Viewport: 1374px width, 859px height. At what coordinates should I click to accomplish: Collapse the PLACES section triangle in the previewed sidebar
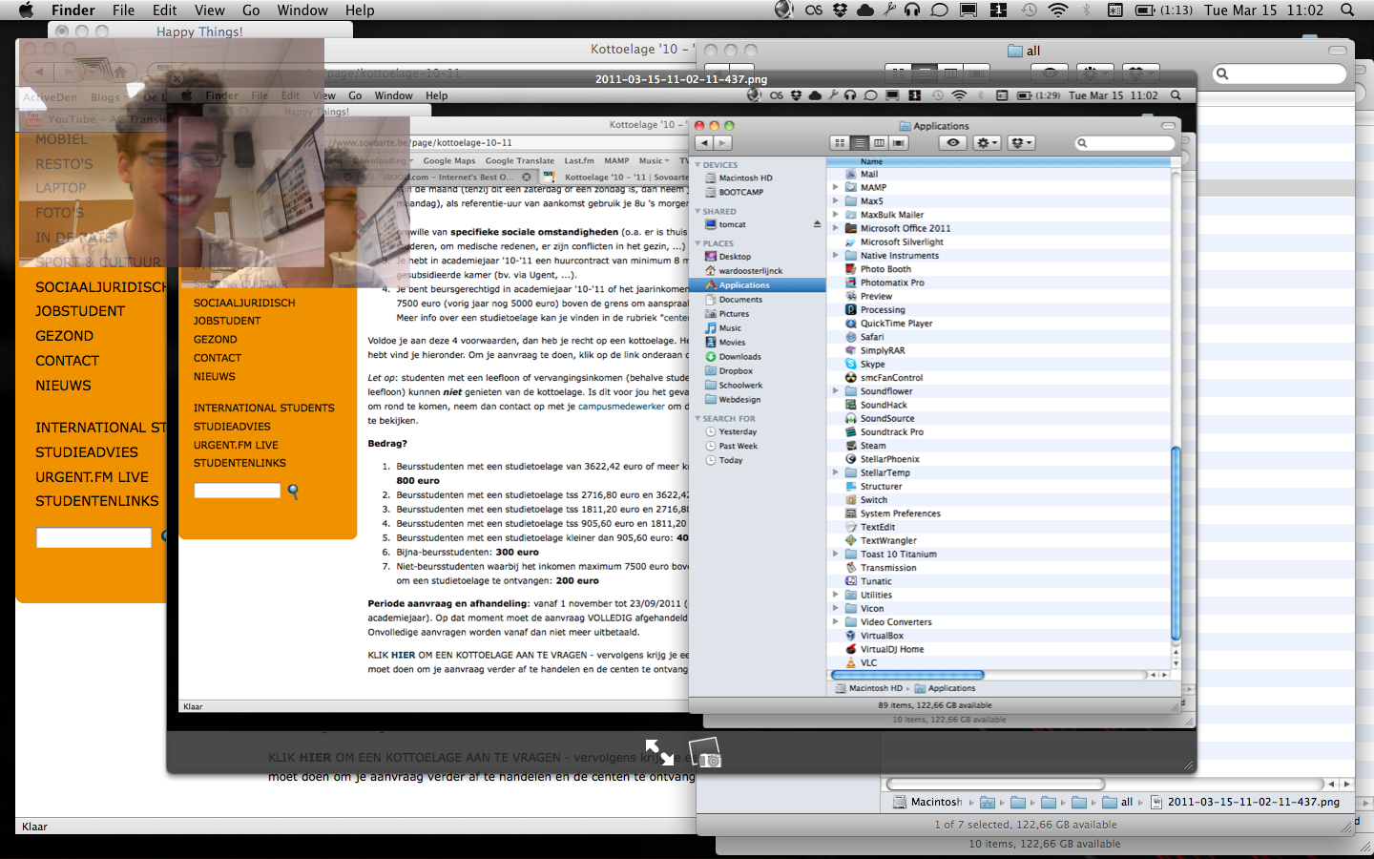697,243
